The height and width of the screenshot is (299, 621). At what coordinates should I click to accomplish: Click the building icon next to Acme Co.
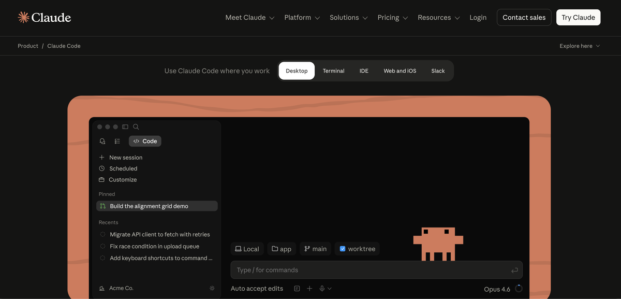[x=102, y=288]
